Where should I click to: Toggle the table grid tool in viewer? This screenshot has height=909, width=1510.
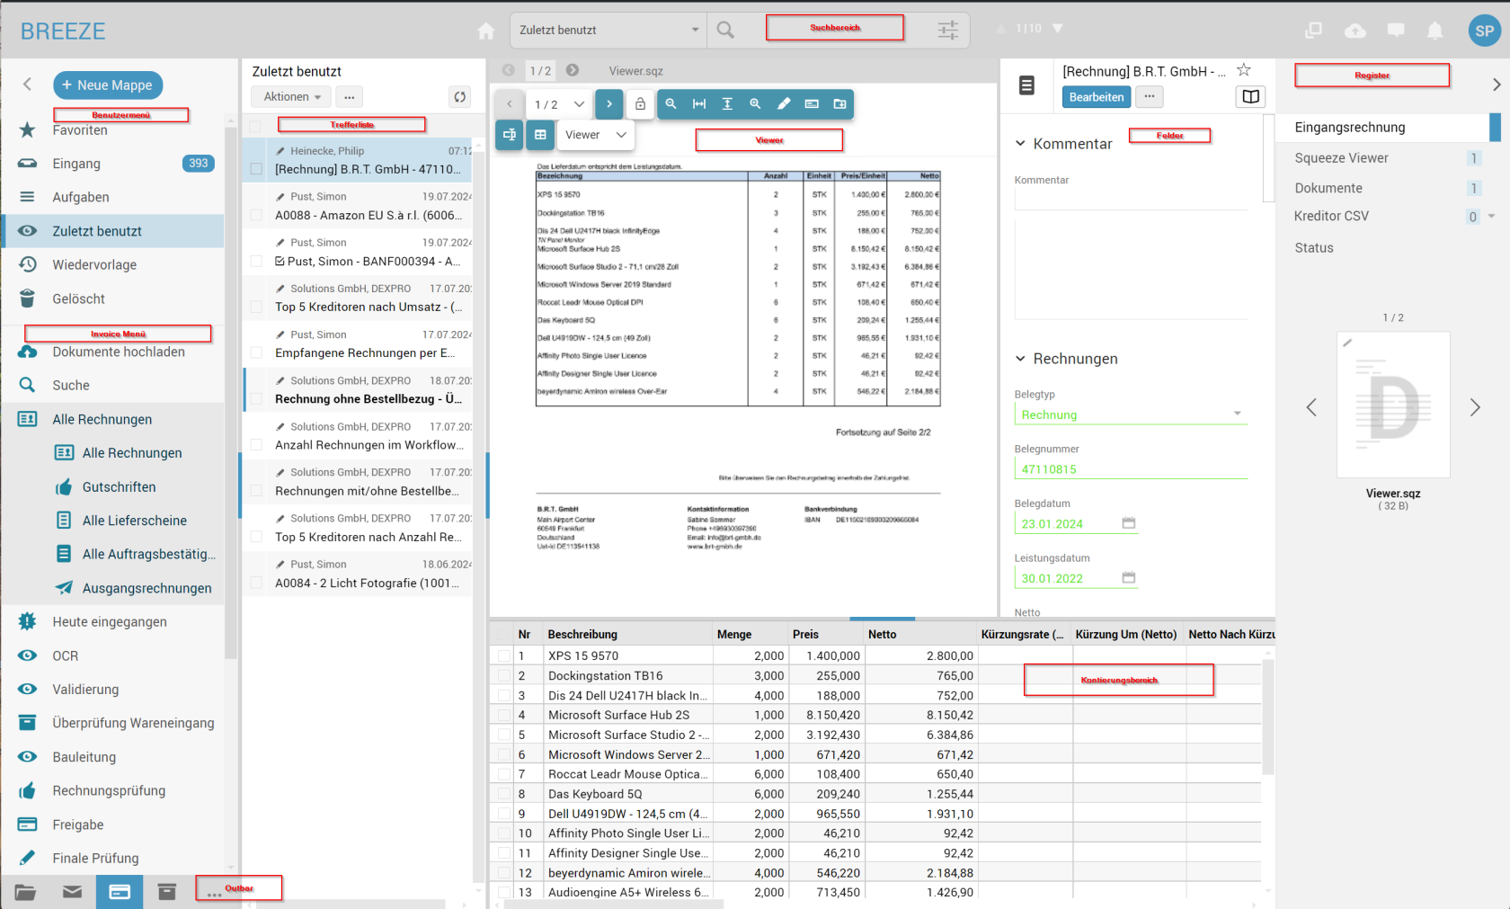(x=540, y=135)
